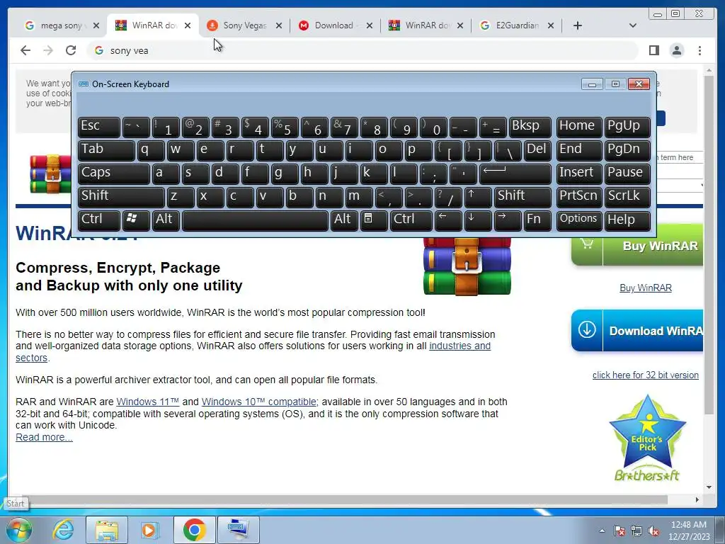Click the PgDn key on keyboard
Screen dimensions: 725x544
[627, 150]
